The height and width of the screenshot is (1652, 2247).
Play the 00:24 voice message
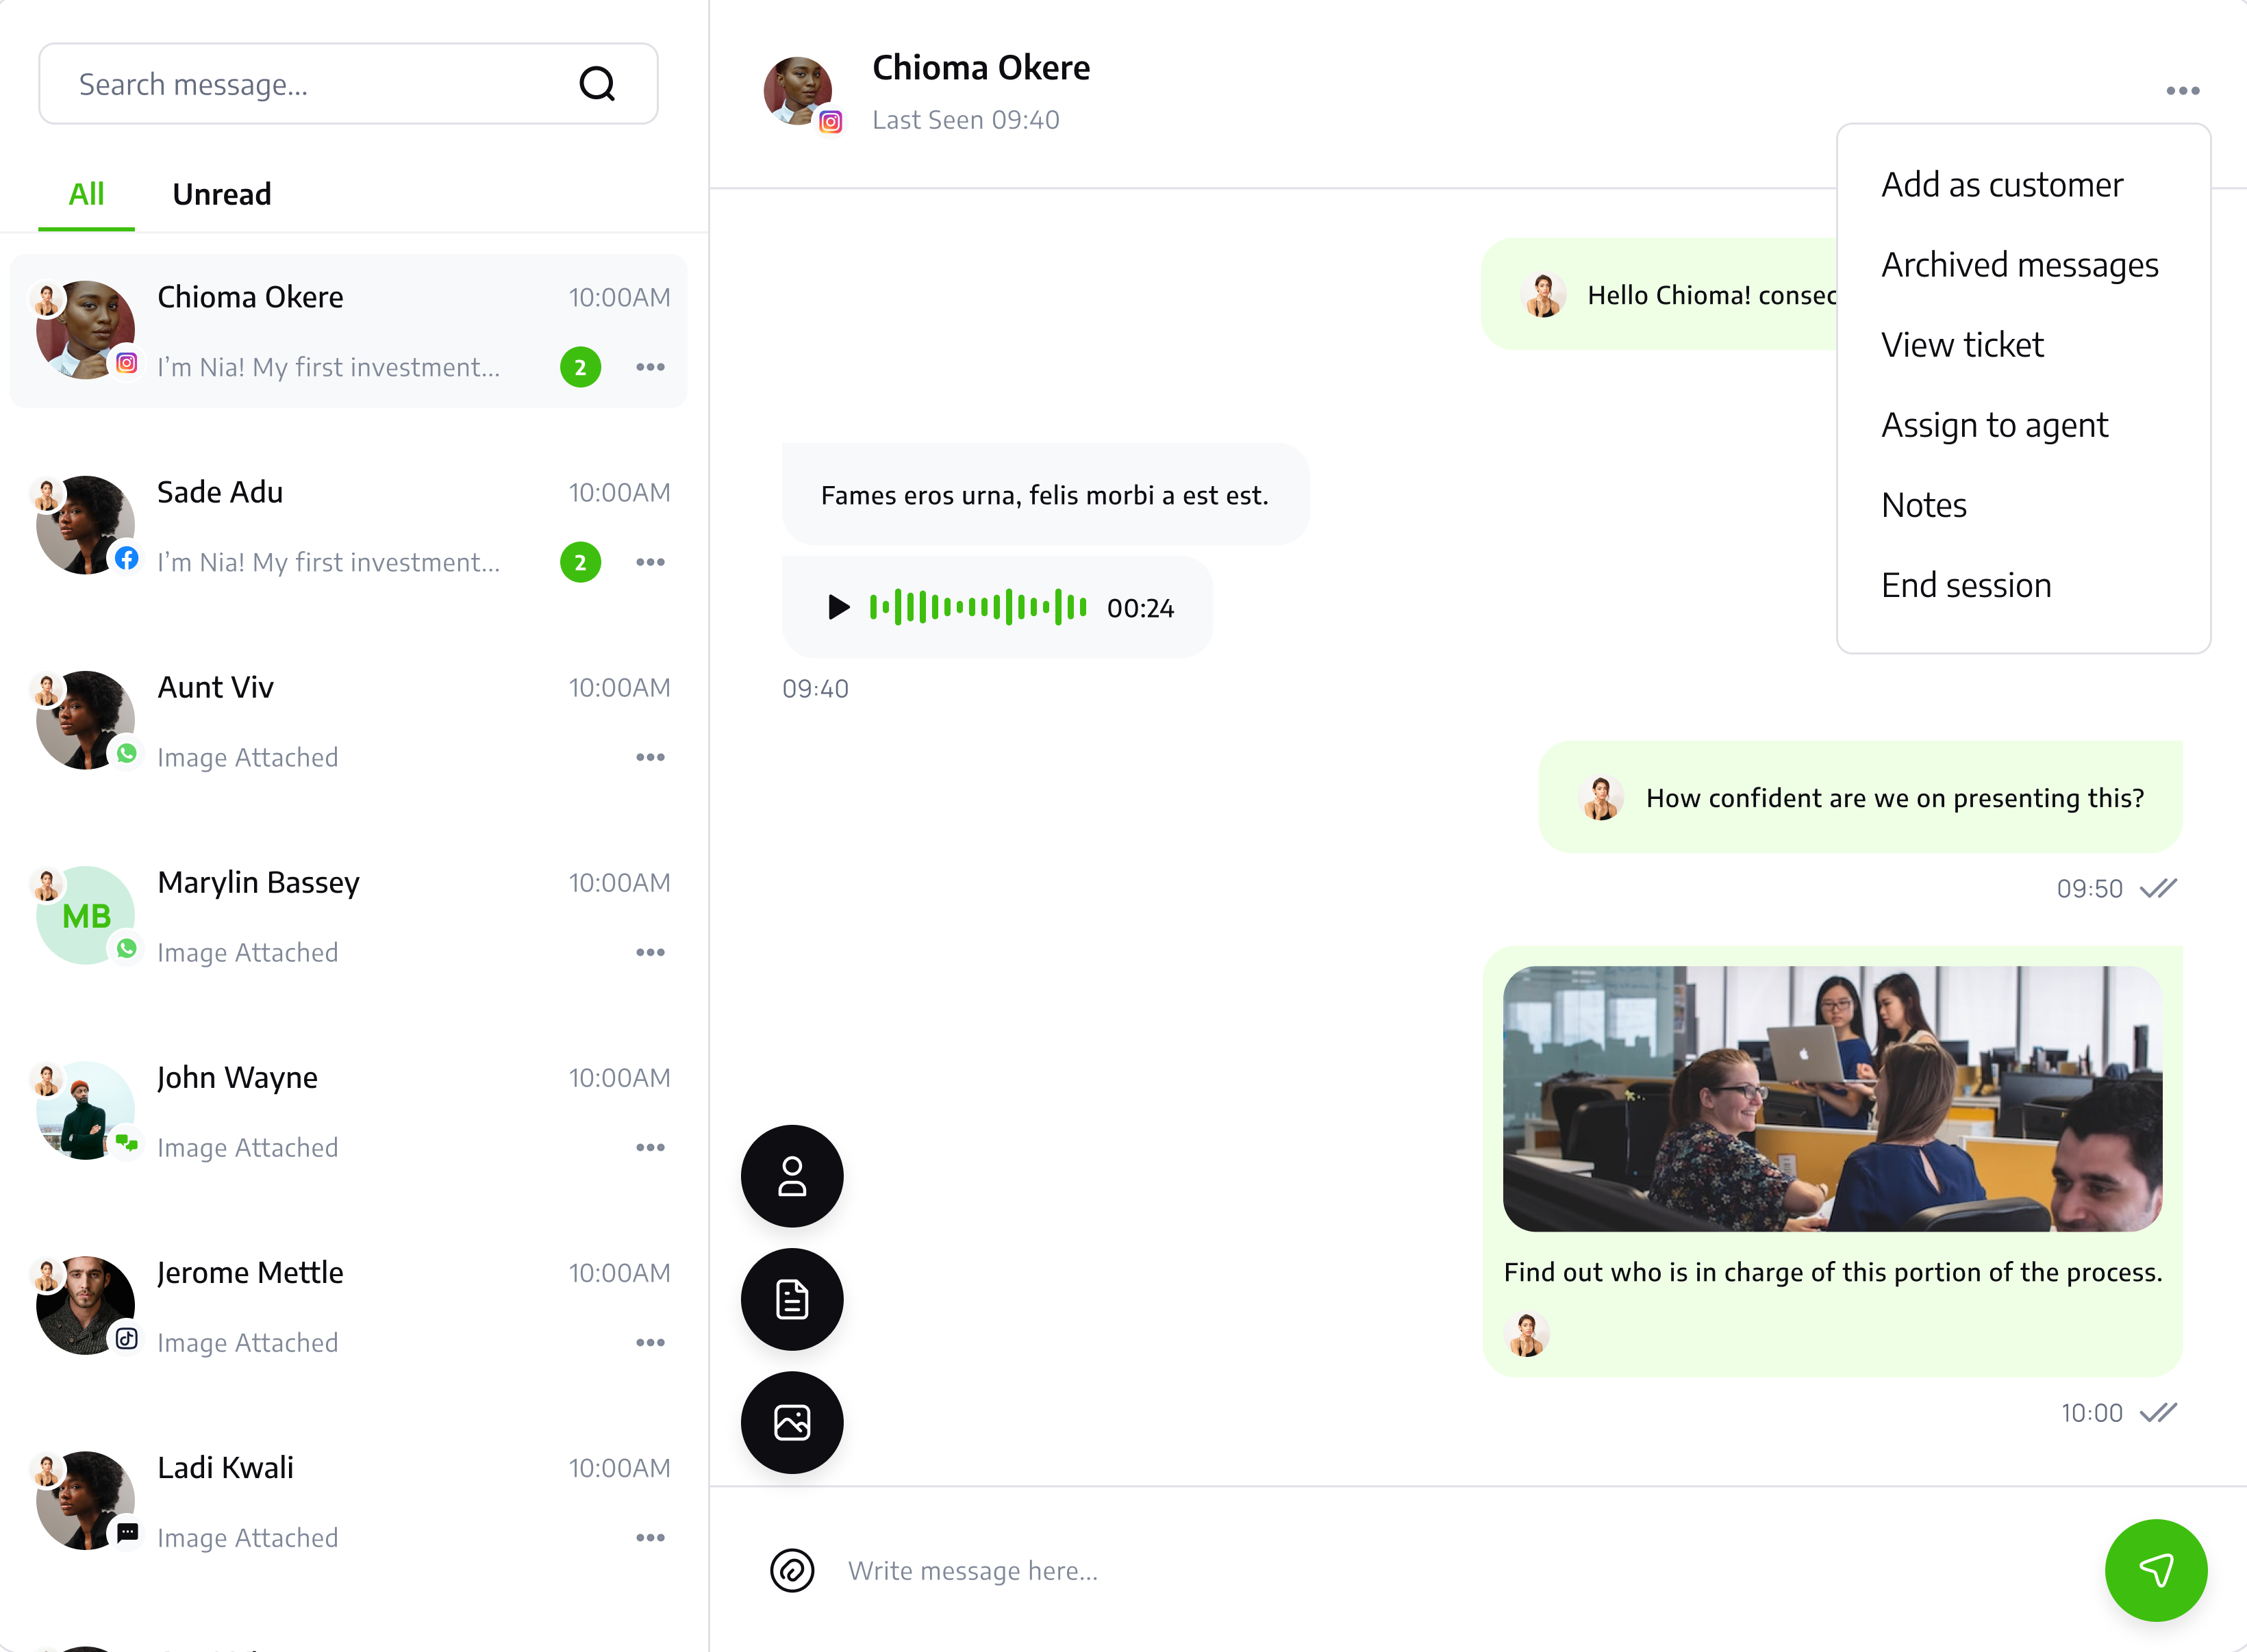pyautogui.click(x=838, y=607)
